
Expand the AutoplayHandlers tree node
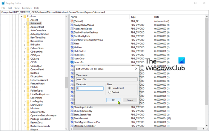25,34
